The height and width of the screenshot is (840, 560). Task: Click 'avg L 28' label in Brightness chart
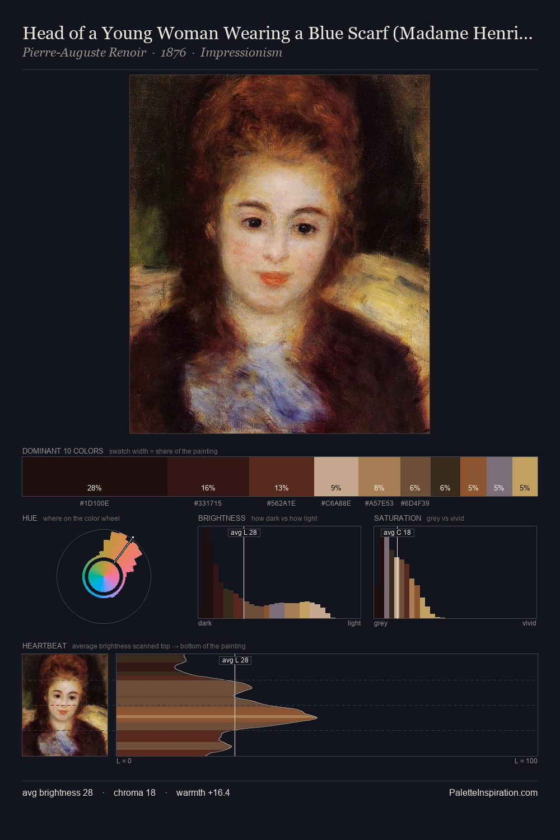tap(244, 533)
